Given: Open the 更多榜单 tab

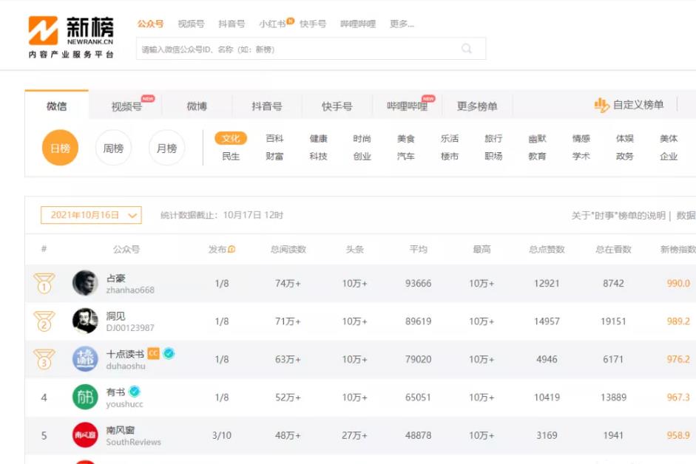Looking at the screenshot, I should point(477,106).
